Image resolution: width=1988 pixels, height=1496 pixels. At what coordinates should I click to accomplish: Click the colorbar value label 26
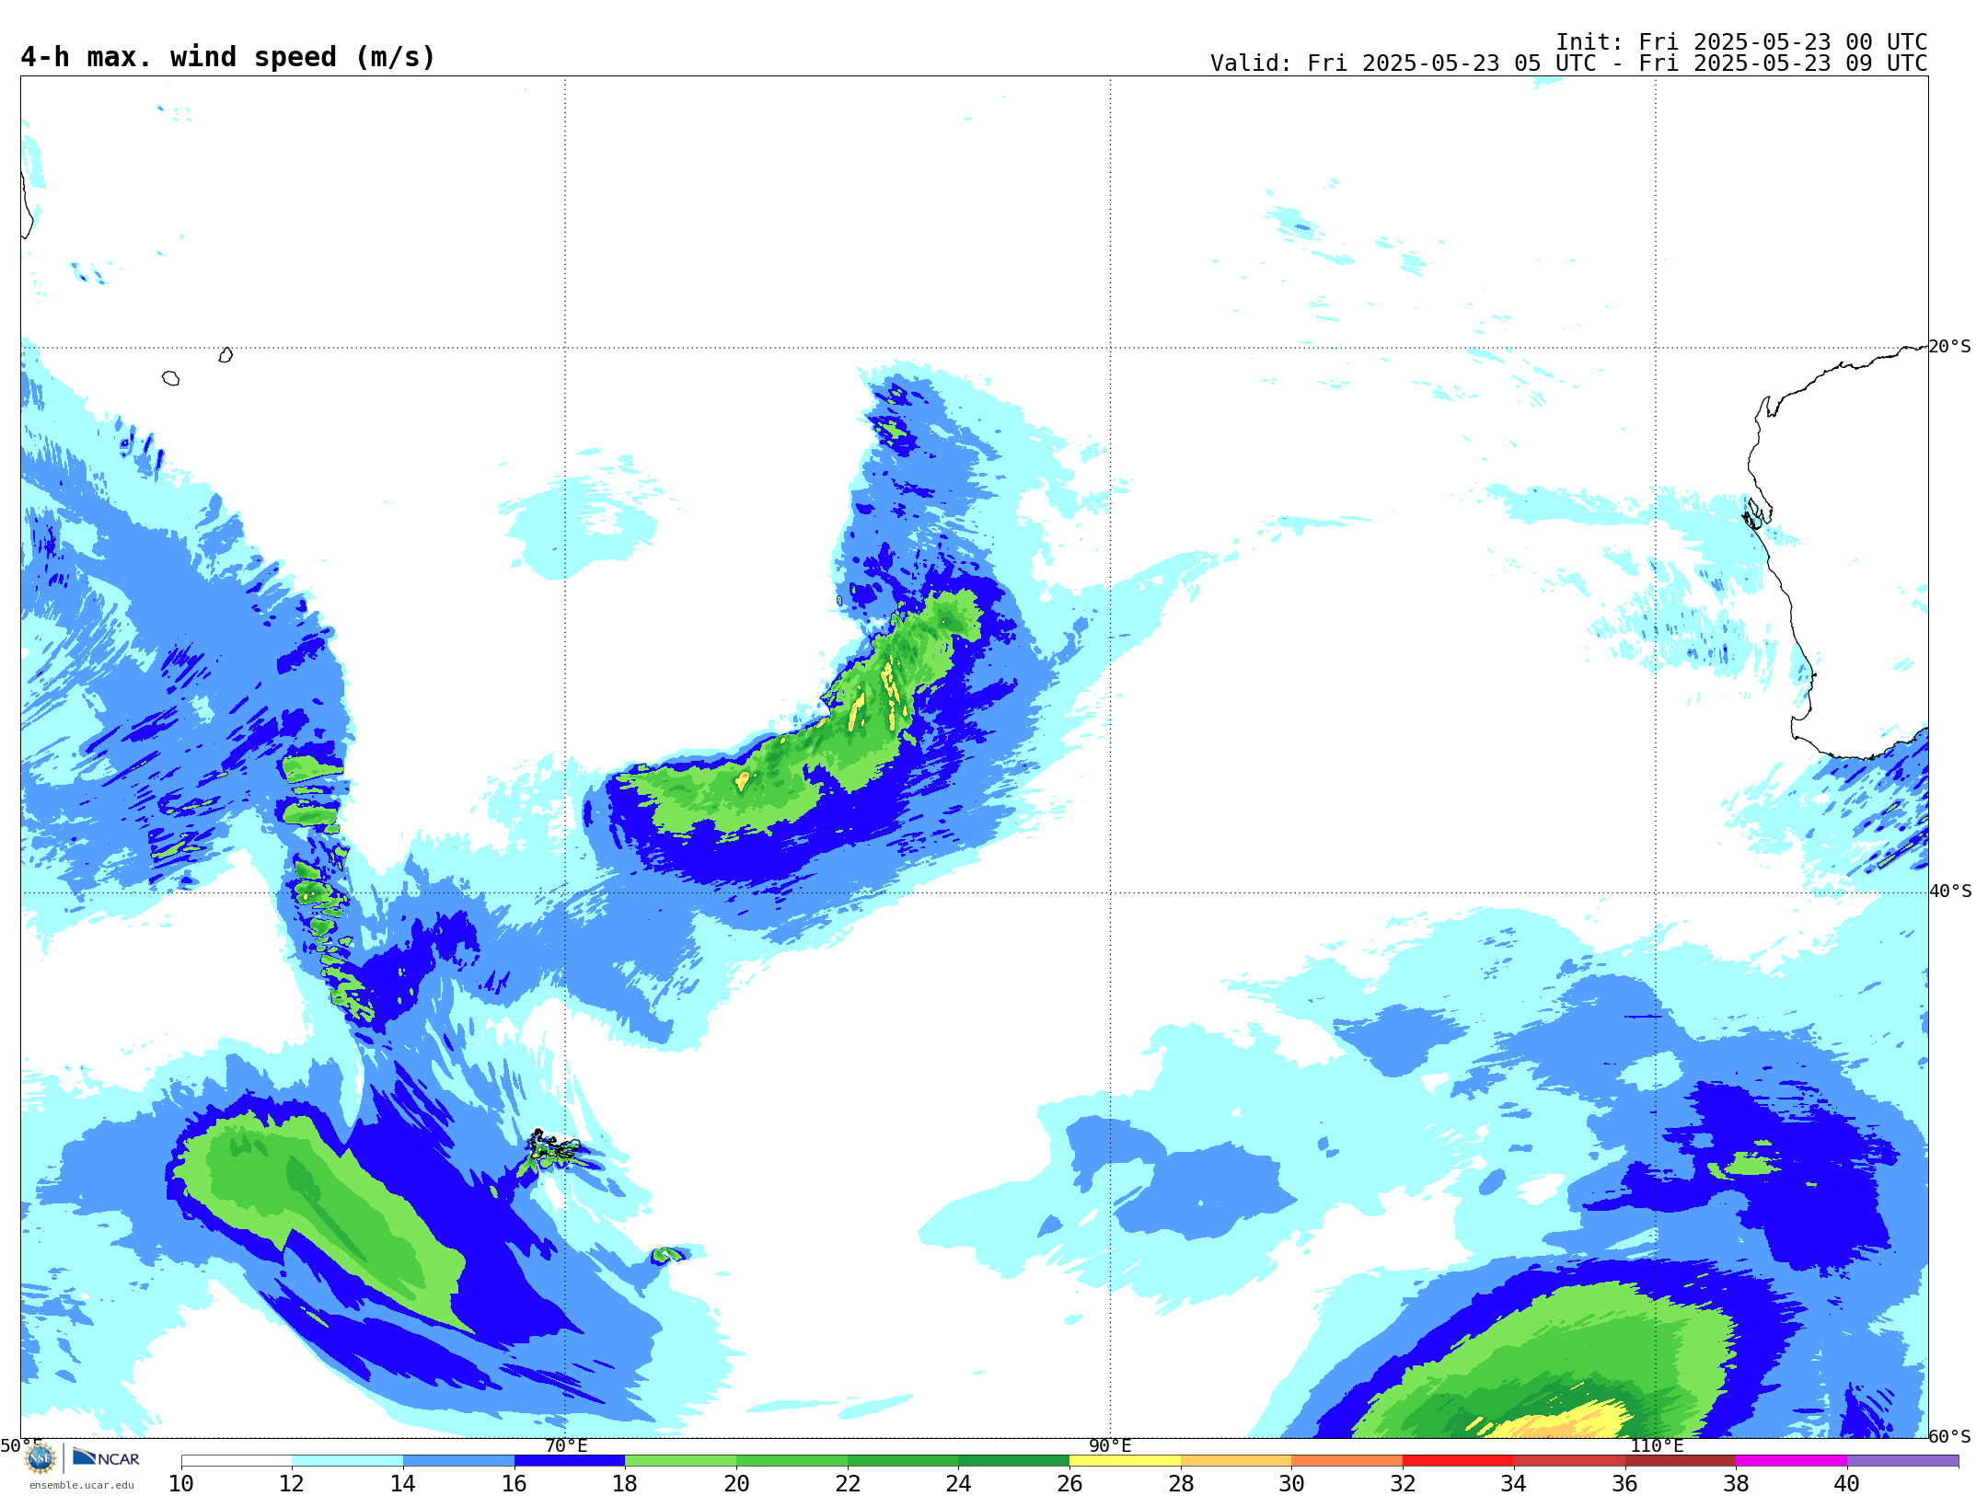pos(1069,1483)
